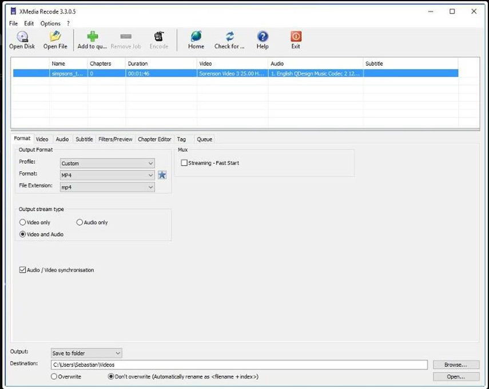Click the Video column header
Viewport: 489px width, 389px height.
[x=232, y=63]
